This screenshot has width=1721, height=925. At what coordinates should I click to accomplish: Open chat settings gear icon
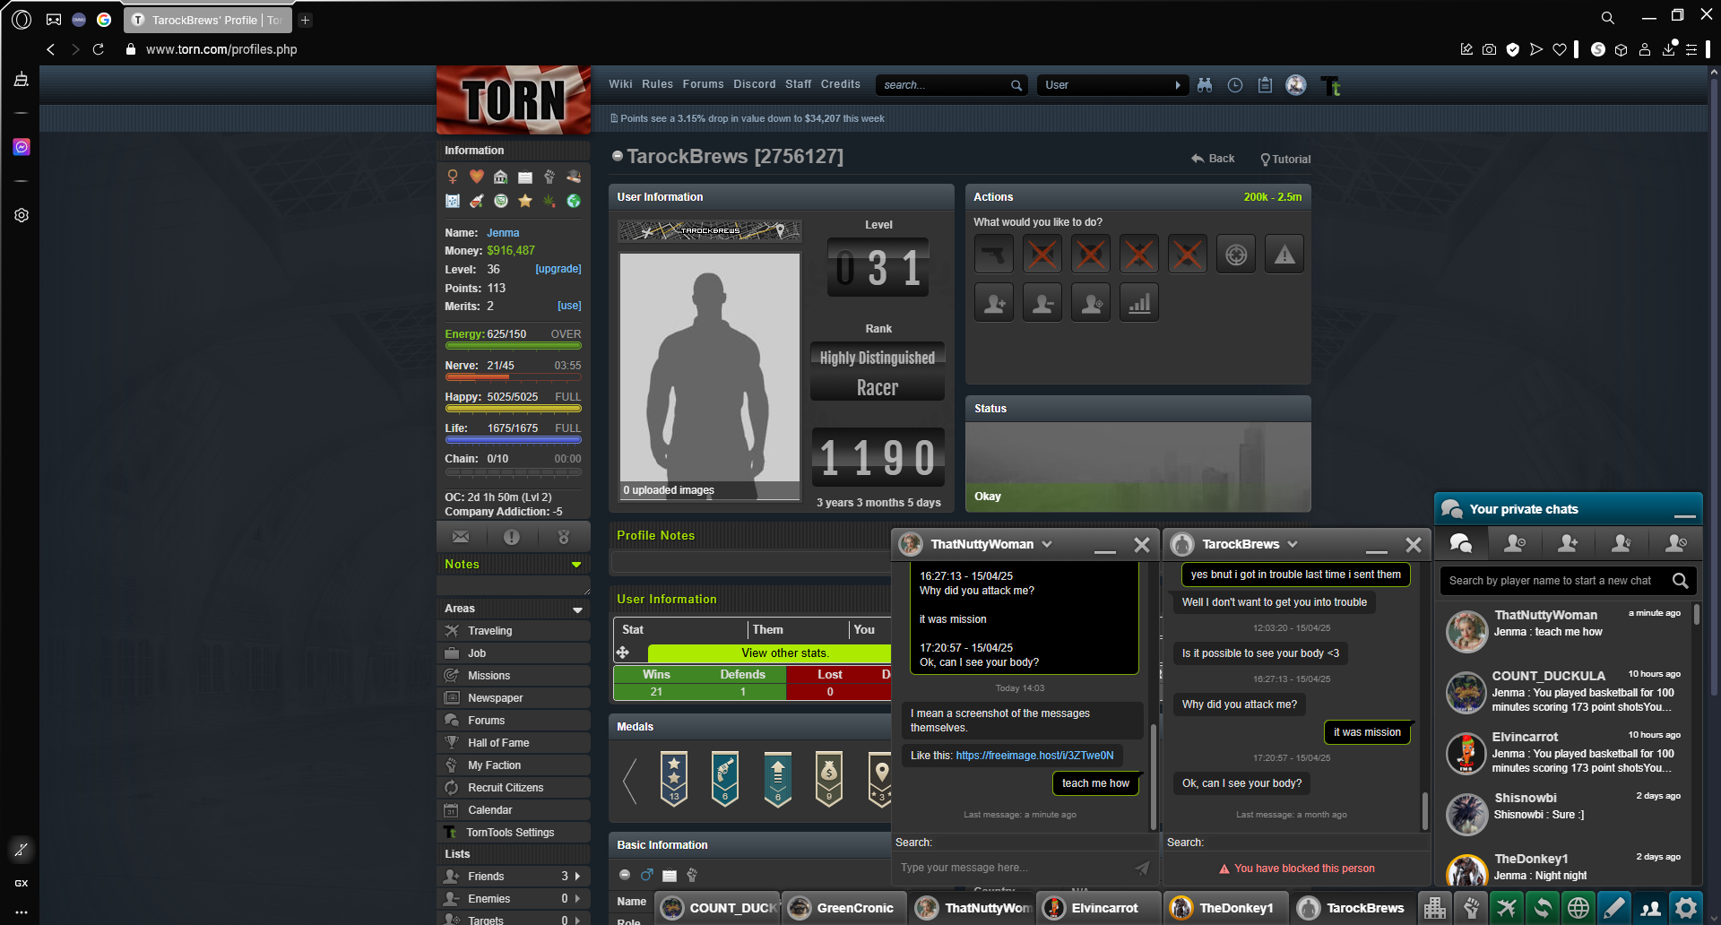(1686, 908)
